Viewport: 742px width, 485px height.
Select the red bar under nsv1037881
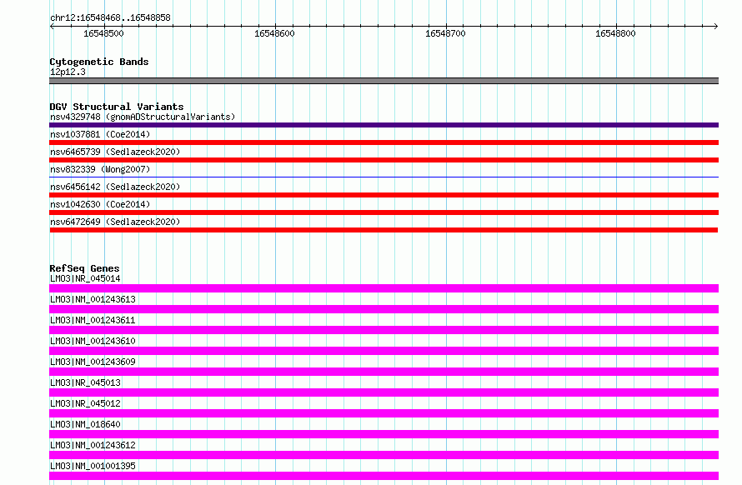384,142
